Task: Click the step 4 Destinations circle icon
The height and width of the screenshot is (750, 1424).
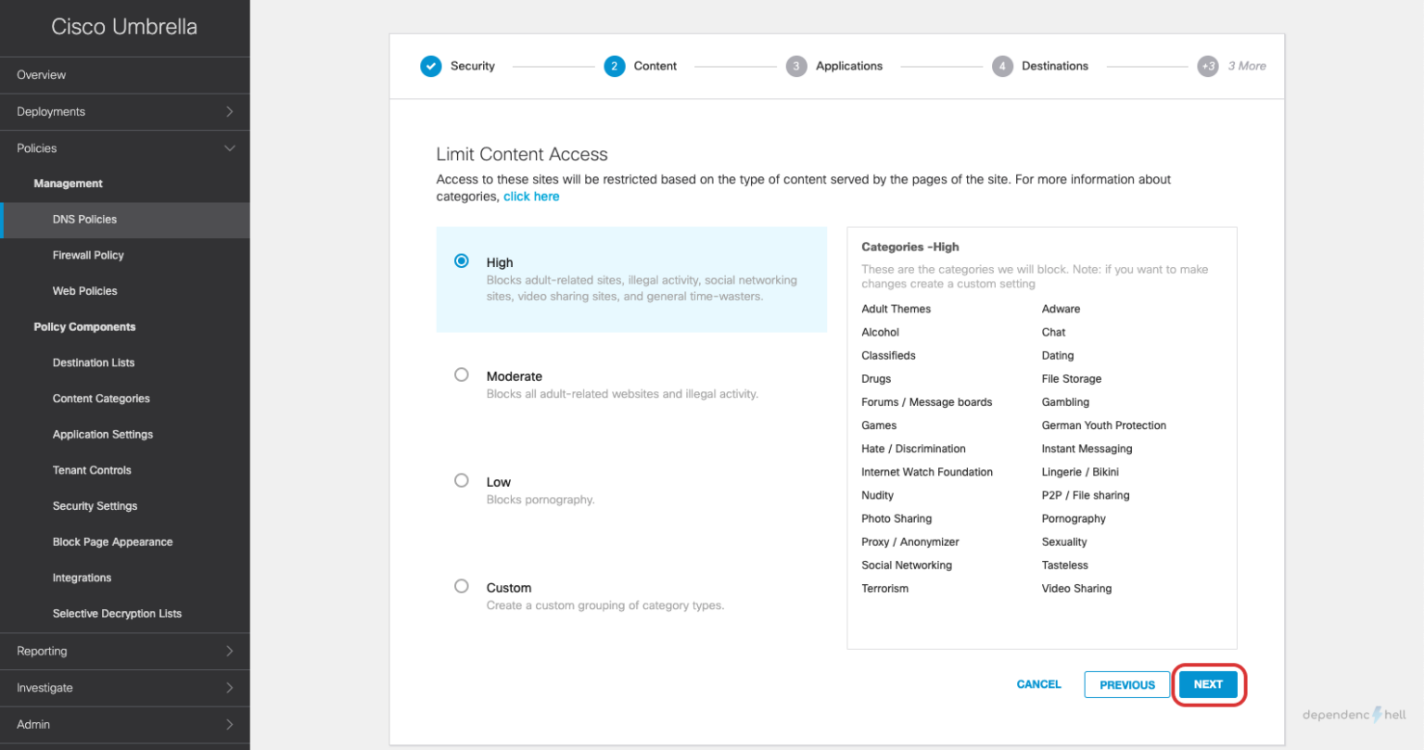Action: tap(1002, 66)
